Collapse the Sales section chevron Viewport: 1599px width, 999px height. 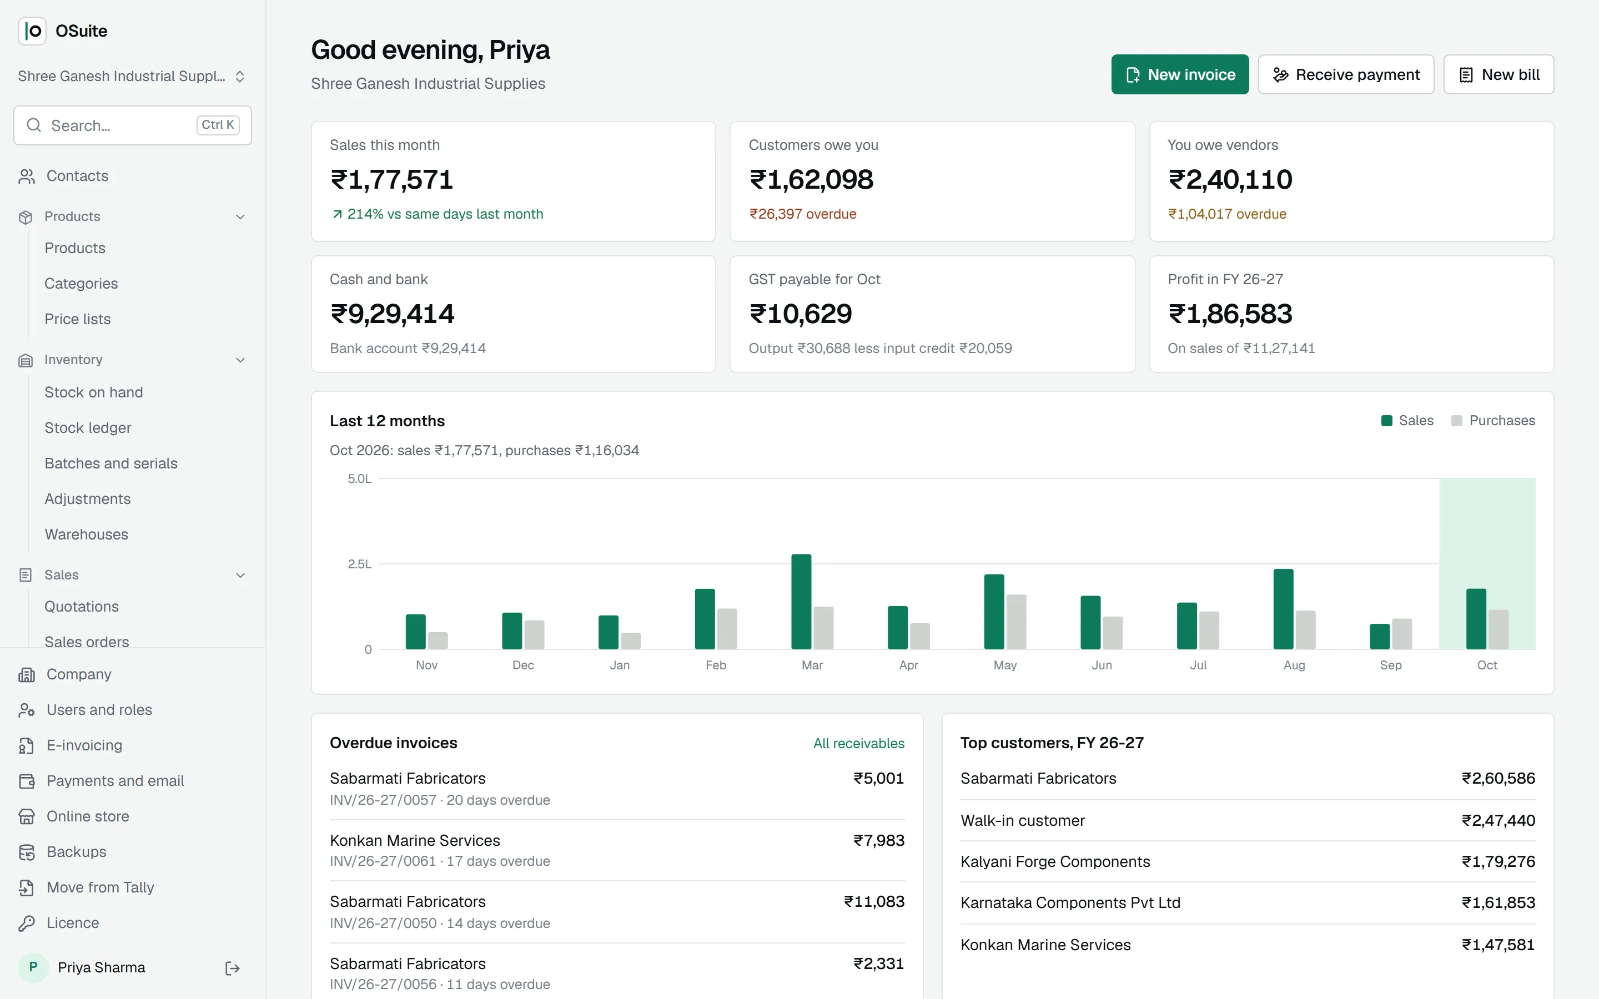click(240, 576)
